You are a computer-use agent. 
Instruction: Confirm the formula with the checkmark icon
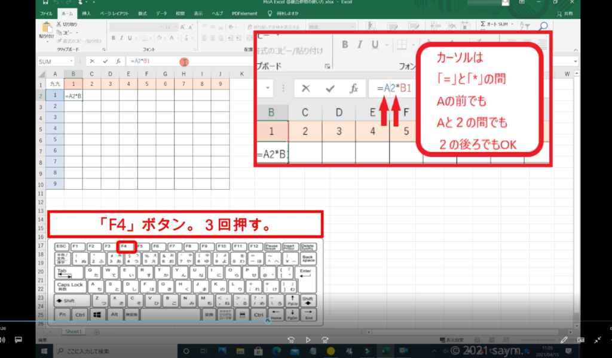click(105, 61)
